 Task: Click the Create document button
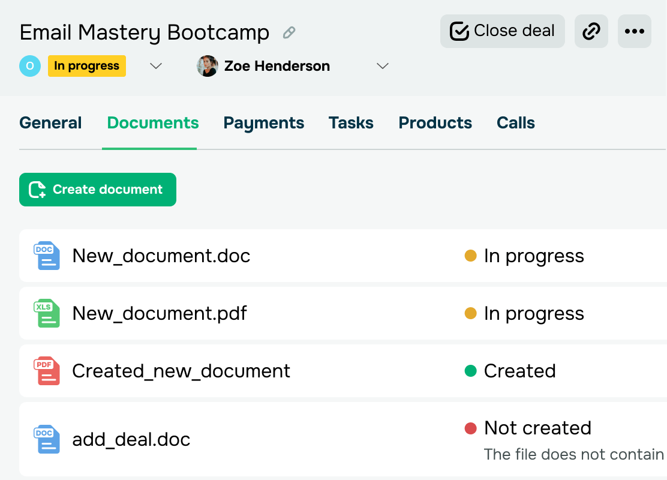(x=98, y=190)
